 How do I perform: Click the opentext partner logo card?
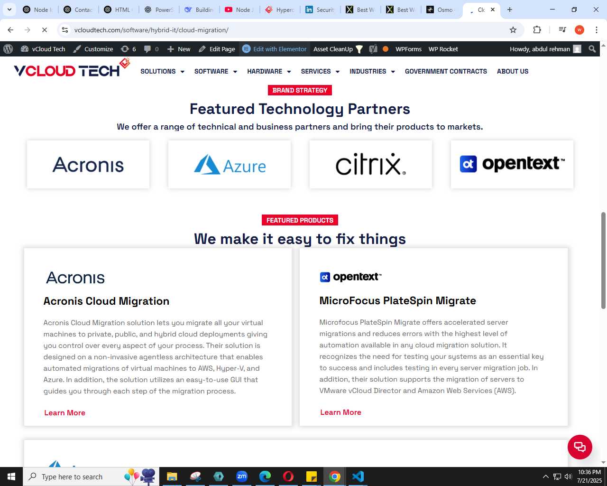[512, 164]
